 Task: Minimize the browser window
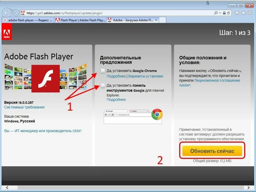pos(232,6)
